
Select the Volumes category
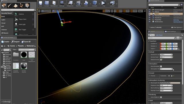coord(4,30)
